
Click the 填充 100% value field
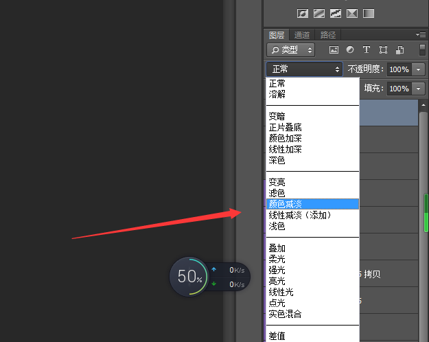click(x=399, y=89)
